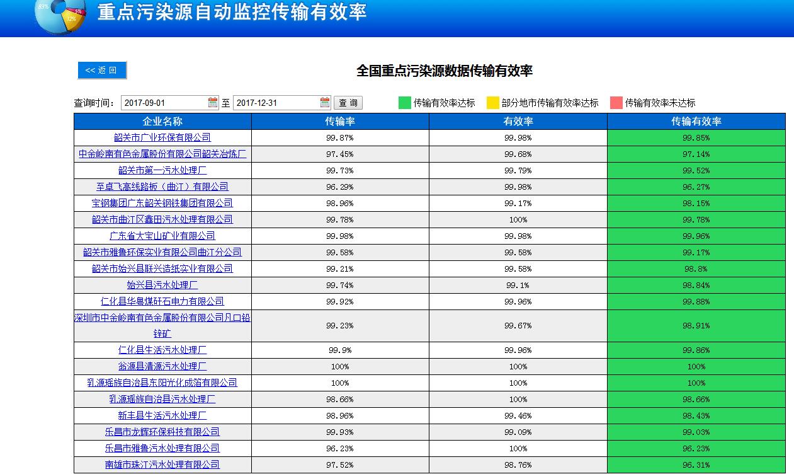
Task: Click the pie chart logo in the header
Action: click(60, 15)
